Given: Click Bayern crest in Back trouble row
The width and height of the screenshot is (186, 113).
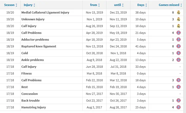Looking at the screenshot, I should pyautogui.click(x=178, y=101).
